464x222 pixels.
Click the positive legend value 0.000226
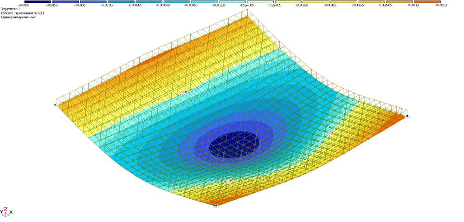click(x=302, y=5)
